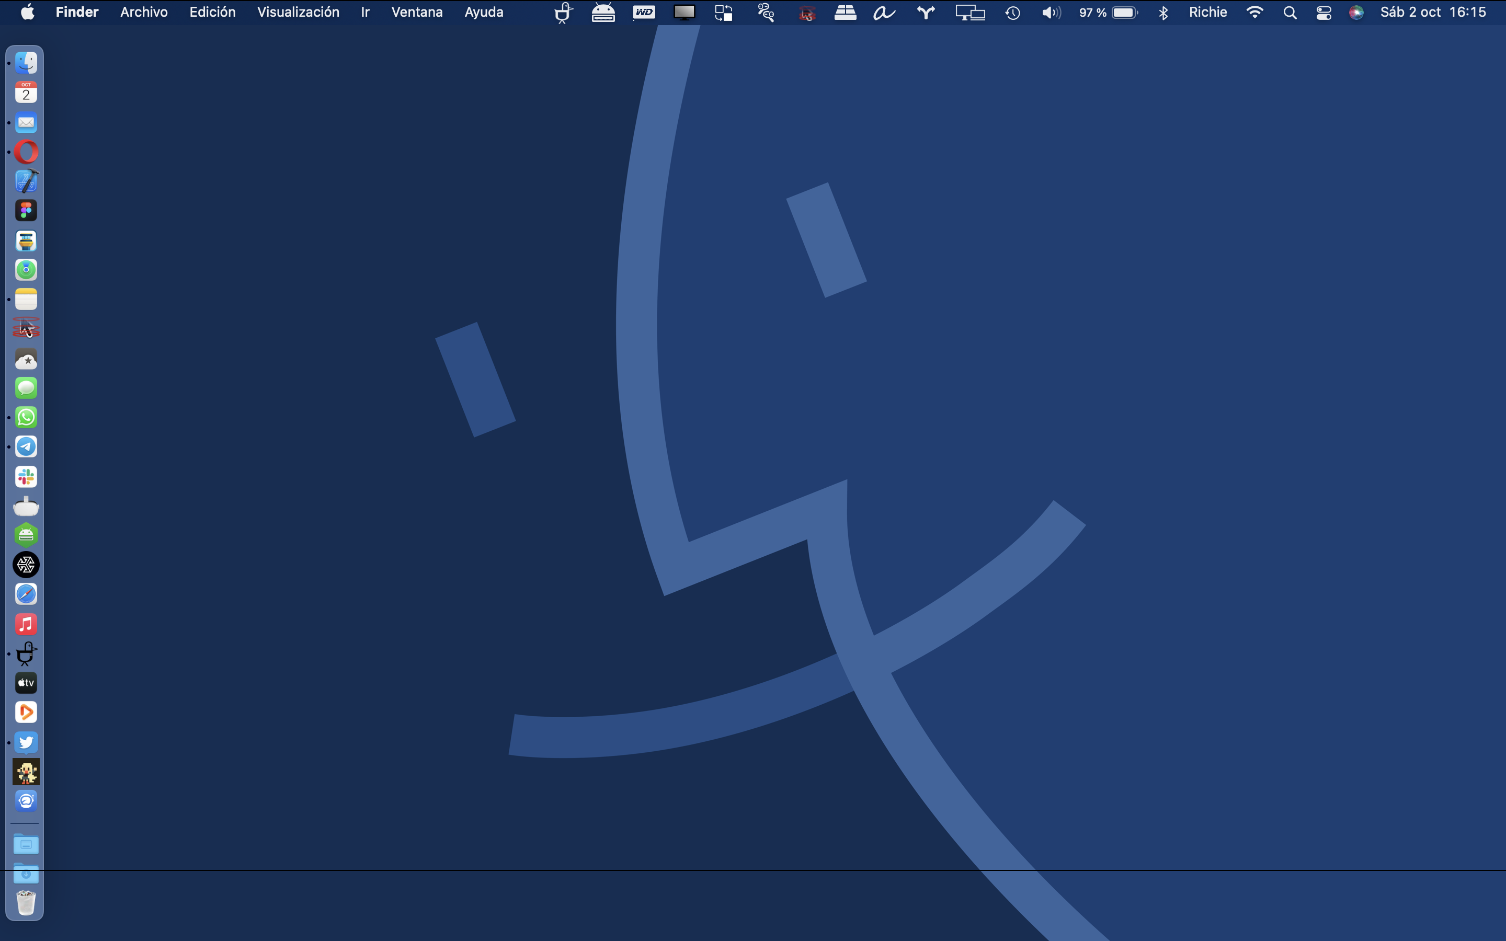The height and width of the screenshot is (941, 1506).
Task: Open the date and time dropdown
Action: coord(1433,12)
